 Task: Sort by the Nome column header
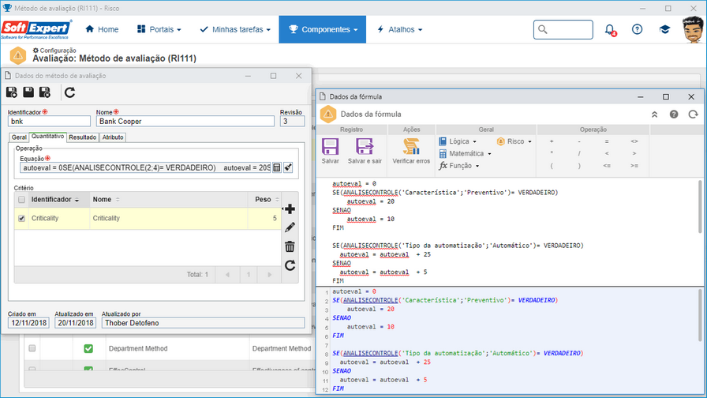click(169, 200)
